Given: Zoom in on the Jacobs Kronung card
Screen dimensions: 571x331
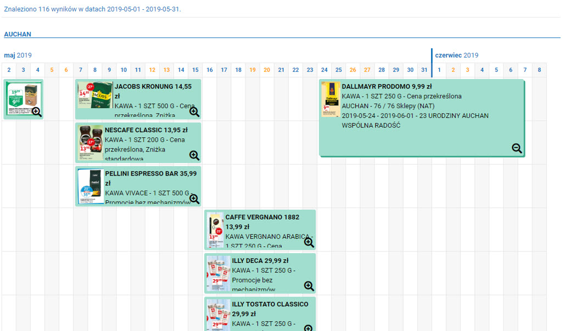Looking at the screenshot, I should pyautogui.click(x=194, y=112).
